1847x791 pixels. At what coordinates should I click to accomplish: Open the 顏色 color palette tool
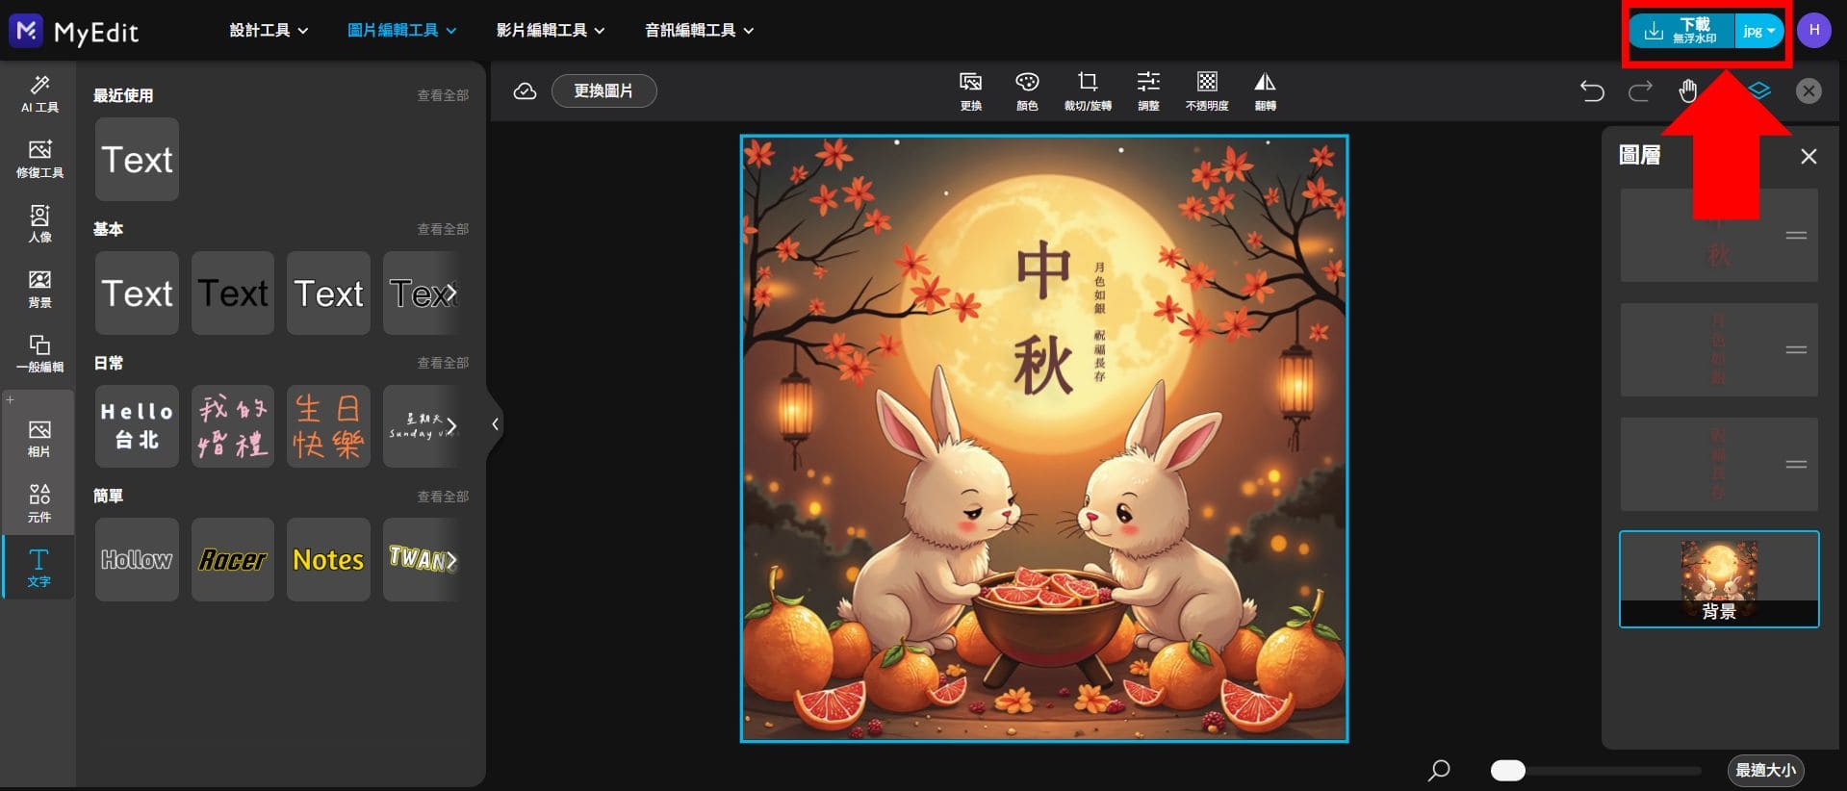(1027, 90)
